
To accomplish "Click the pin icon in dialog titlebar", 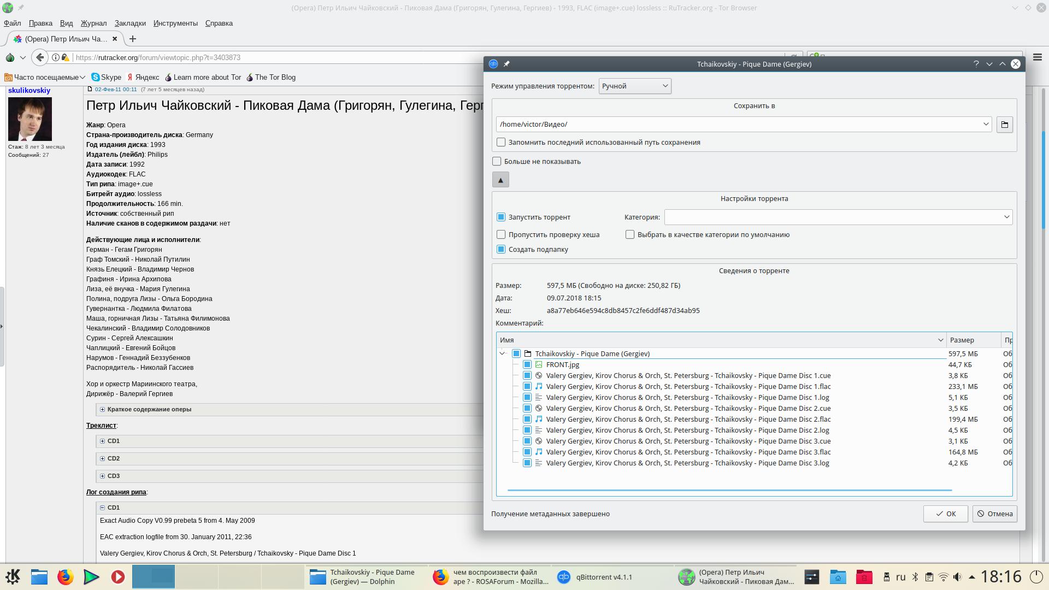I will click(x=506, y=64).
